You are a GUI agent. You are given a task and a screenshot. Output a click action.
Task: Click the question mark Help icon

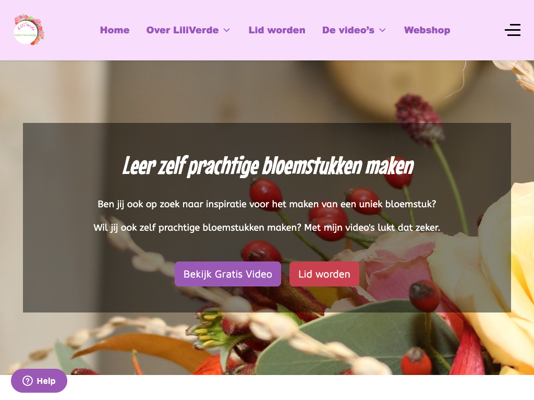click(28, 381)
